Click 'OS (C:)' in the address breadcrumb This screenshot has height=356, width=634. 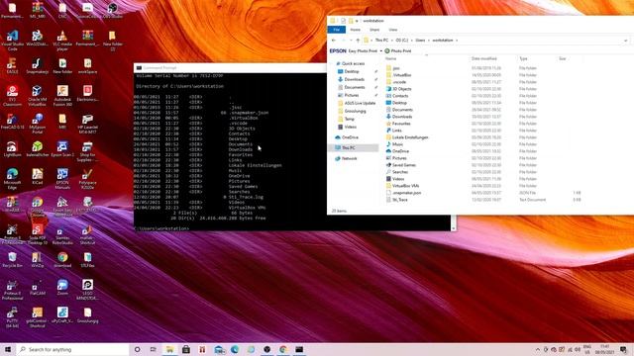tap(402, 41)
